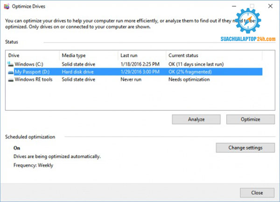The image size is (280, 202).
Task: Sort by the Current status column header
Action: [214, 56]
